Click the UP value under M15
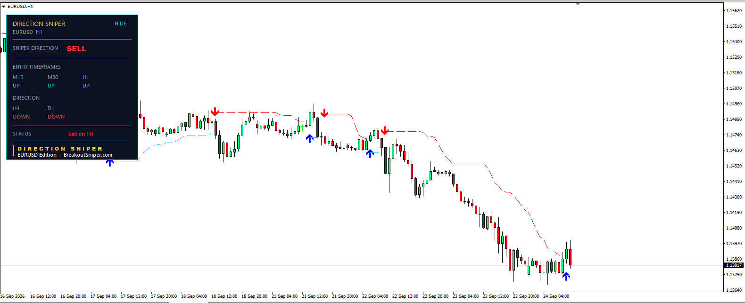 tap(16, 86)
